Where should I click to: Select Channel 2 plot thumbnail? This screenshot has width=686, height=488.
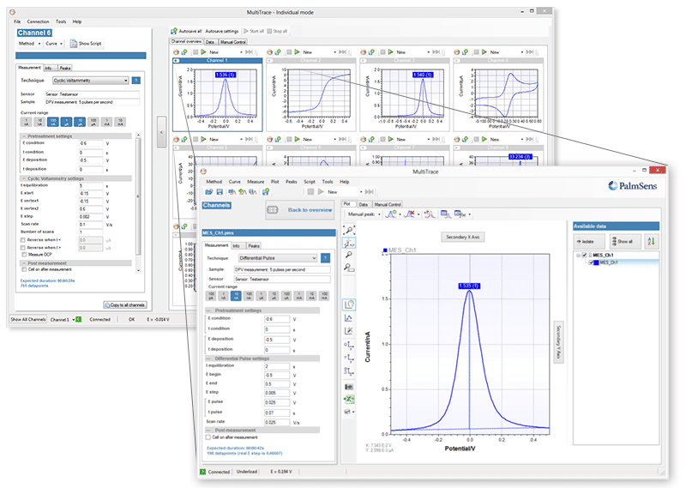coord(310,93)
